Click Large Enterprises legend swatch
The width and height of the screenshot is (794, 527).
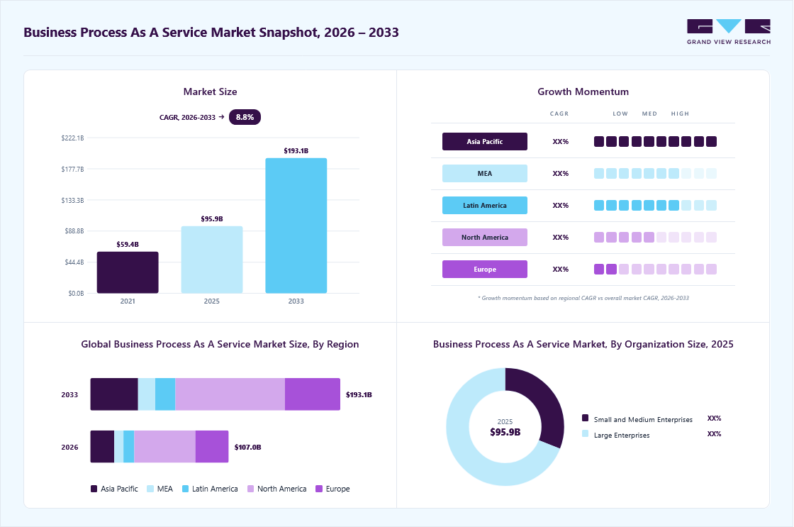586,434
